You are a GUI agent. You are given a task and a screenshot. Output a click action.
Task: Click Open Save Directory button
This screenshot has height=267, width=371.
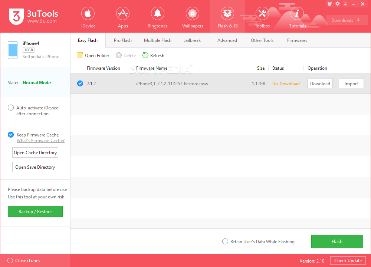click(35, 167)
